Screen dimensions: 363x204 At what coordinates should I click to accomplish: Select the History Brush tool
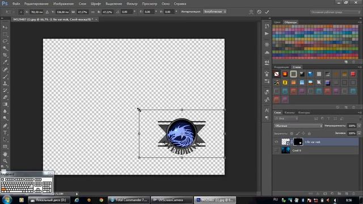(5, 91)
